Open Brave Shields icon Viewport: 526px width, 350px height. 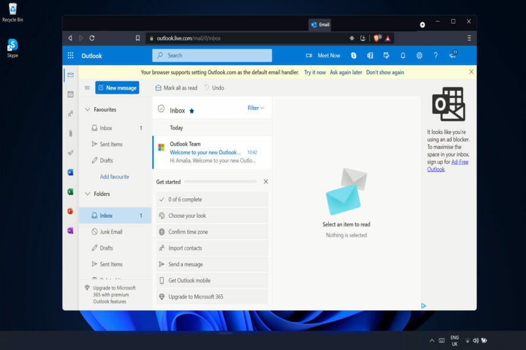pos(377,38)
